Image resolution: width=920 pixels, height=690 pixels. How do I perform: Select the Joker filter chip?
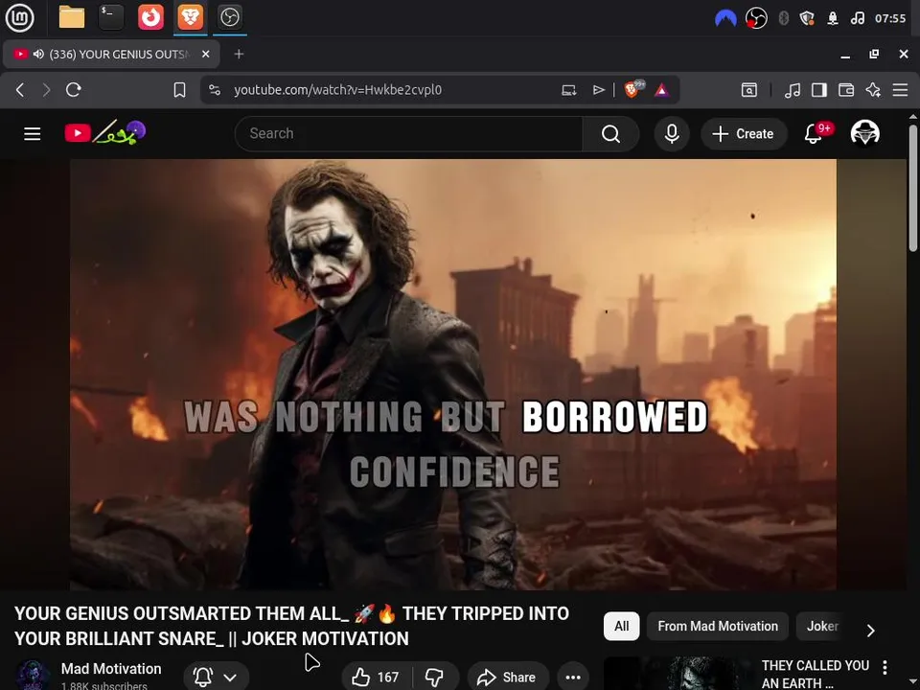tap(822, 626)
